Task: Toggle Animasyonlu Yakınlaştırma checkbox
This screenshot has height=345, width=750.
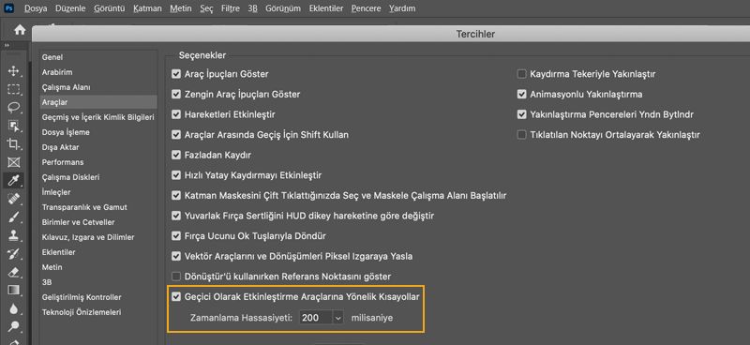Action: (x=522, y=95)
